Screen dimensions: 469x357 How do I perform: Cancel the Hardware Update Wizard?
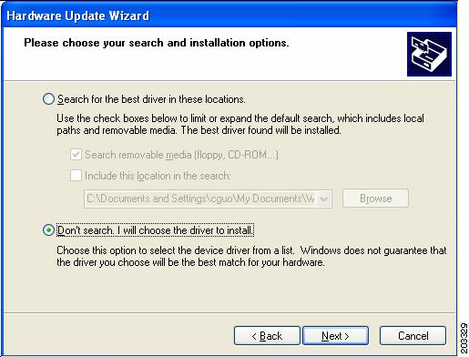coord(413,336)
